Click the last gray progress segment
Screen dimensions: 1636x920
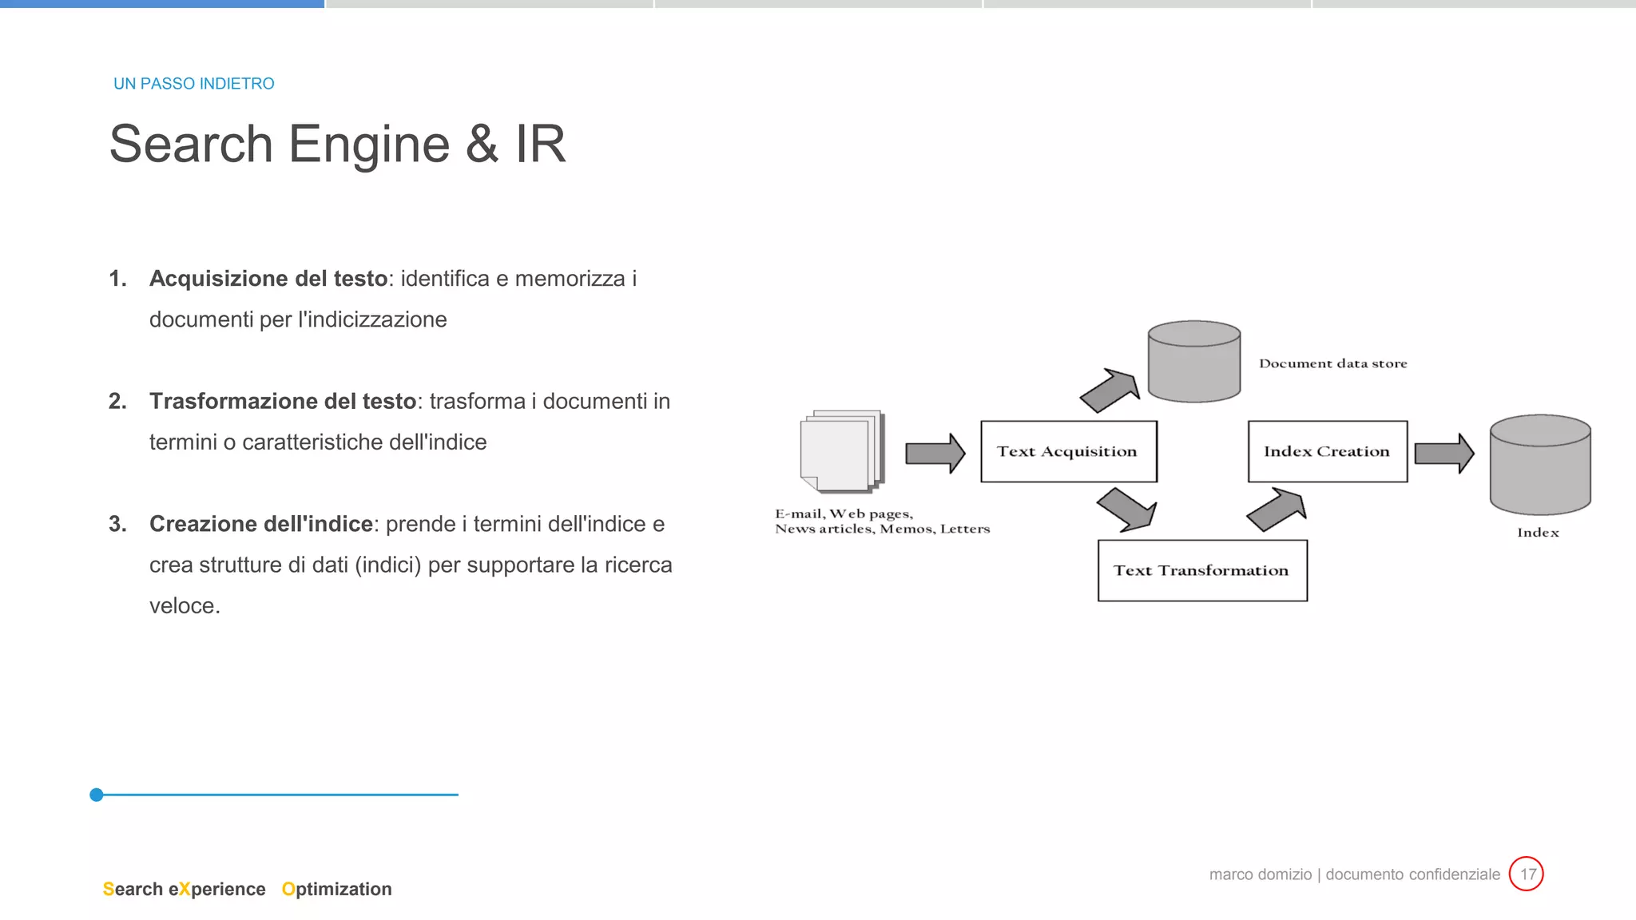(x=1473, y=4)
